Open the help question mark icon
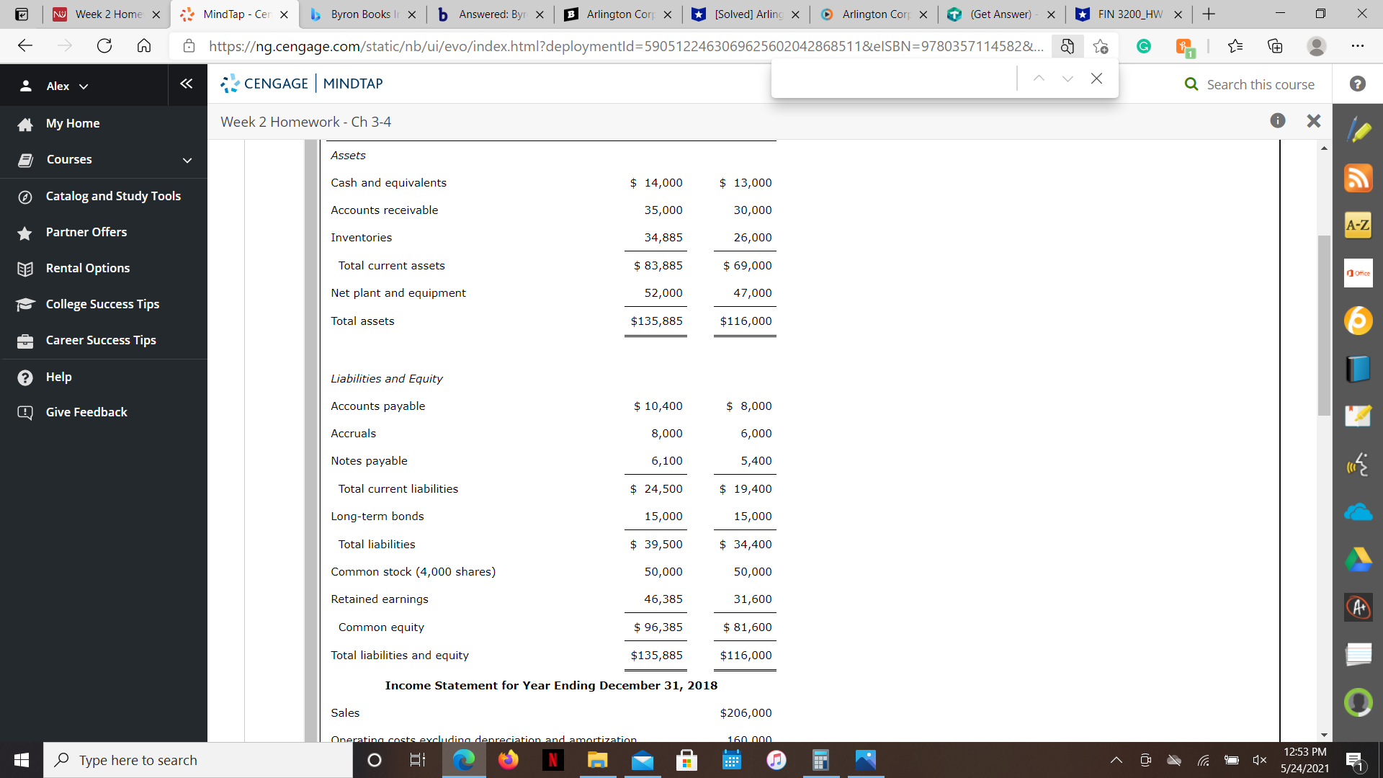 click(x=1358, y=84)
